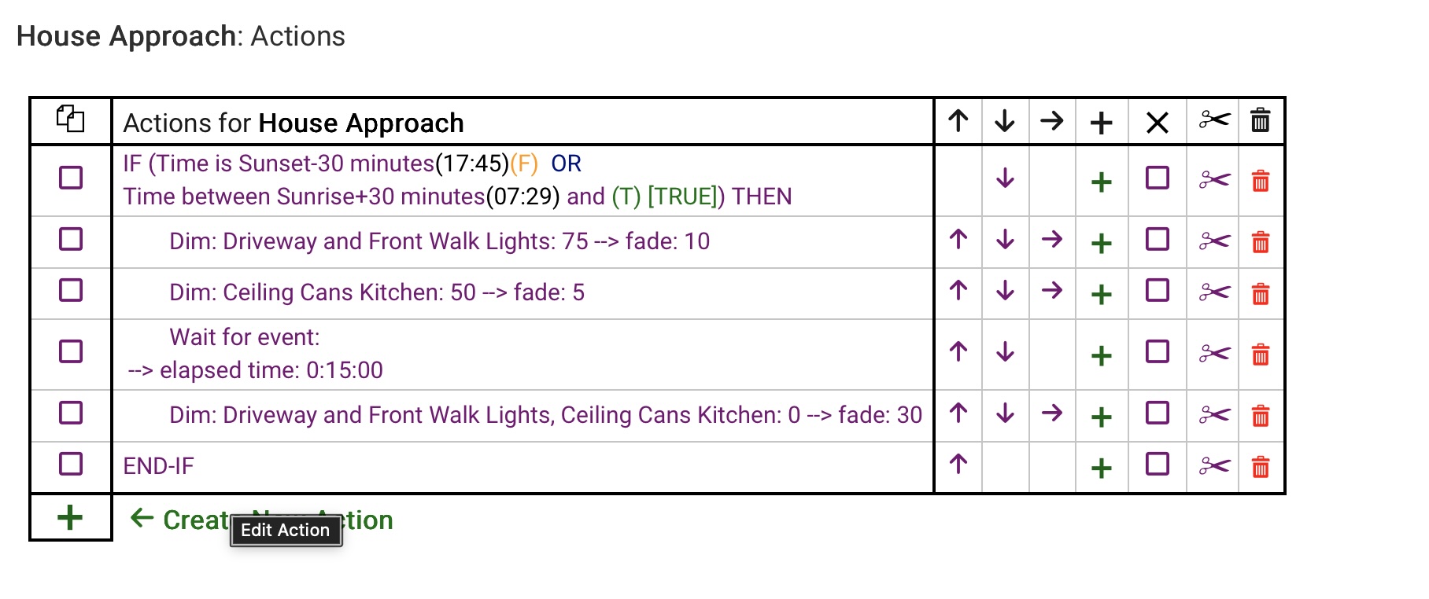
Task: Indent the Driveway and Front Walk 75 action
Action: pyautogui.click(x=1052, y=239)
